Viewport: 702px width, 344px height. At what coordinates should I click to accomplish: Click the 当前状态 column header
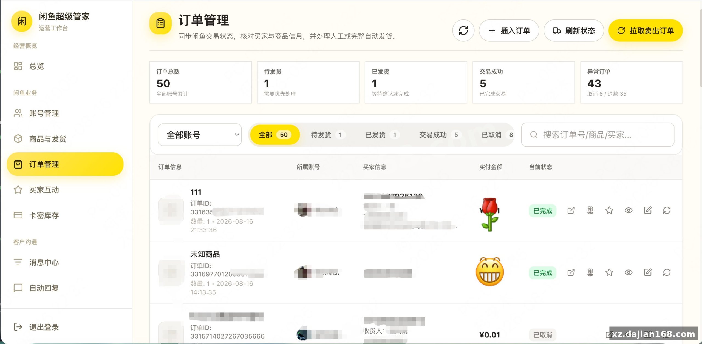click(540, 167)
